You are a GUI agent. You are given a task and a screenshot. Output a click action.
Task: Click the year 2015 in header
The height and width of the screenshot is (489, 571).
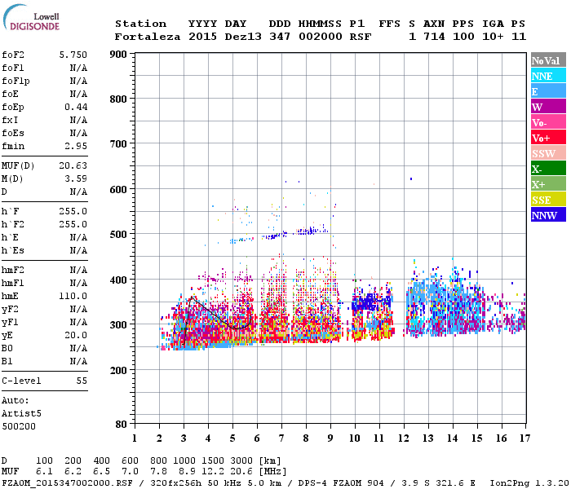[203, 37]
